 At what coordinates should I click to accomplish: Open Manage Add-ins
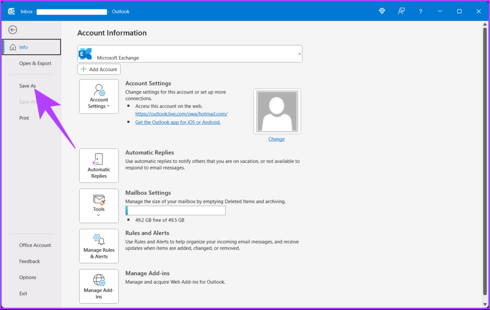(x=99, y=286)
